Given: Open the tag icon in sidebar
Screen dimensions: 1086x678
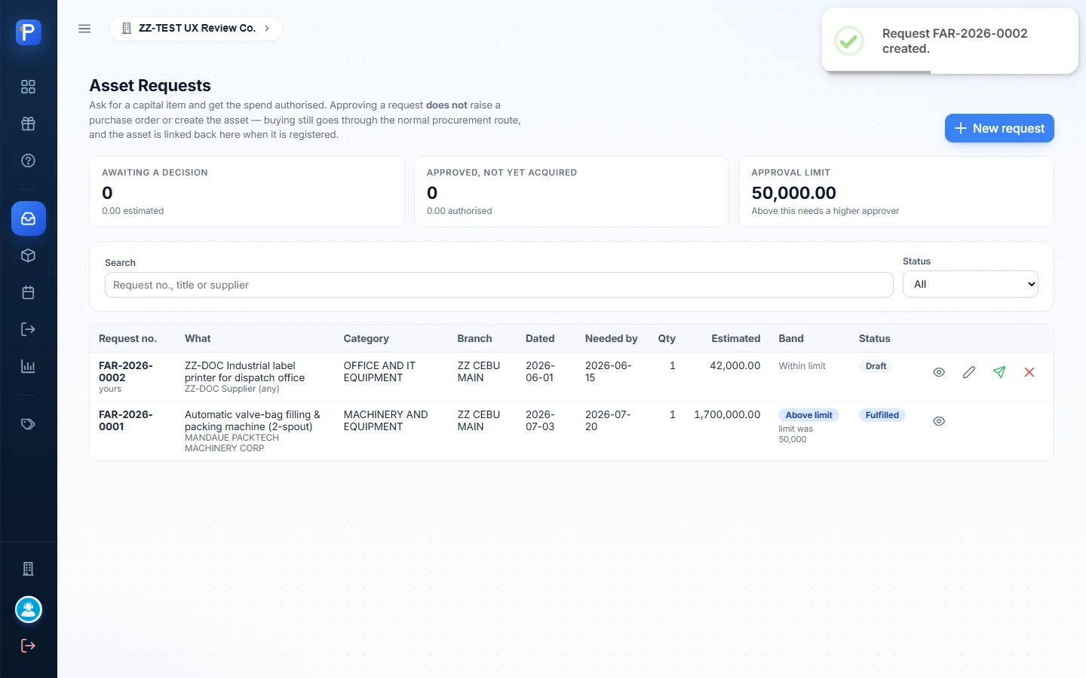Looking at the screenshot, I should pyautogui.click(x=28, y=424).
